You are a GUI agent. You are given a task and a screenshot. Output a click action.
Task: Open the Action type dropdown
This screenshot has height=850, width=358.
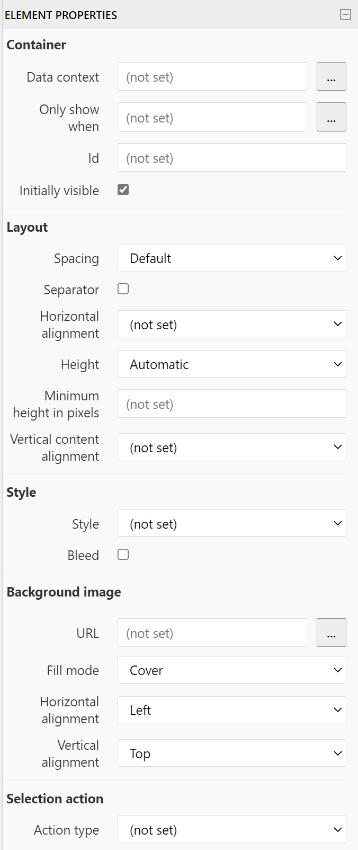[x=232, y=829]
